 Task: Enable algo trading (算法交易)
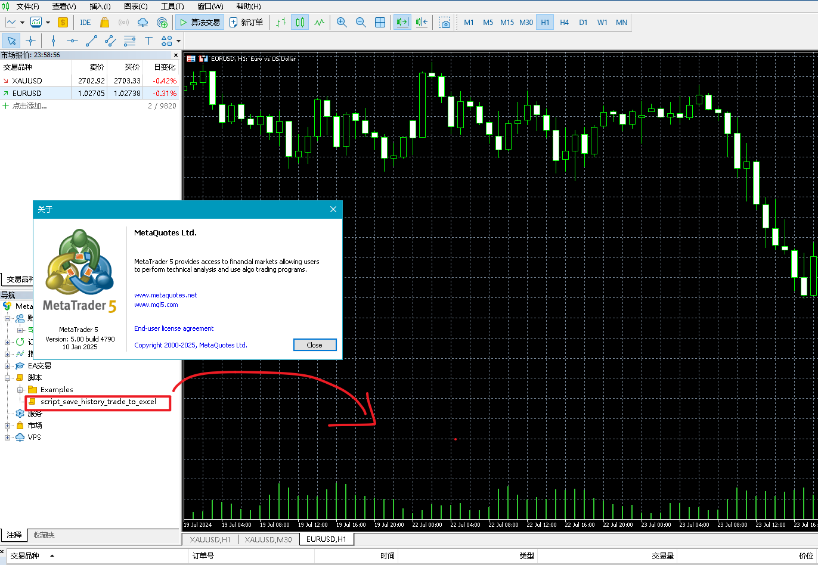[x=199, y=23]
